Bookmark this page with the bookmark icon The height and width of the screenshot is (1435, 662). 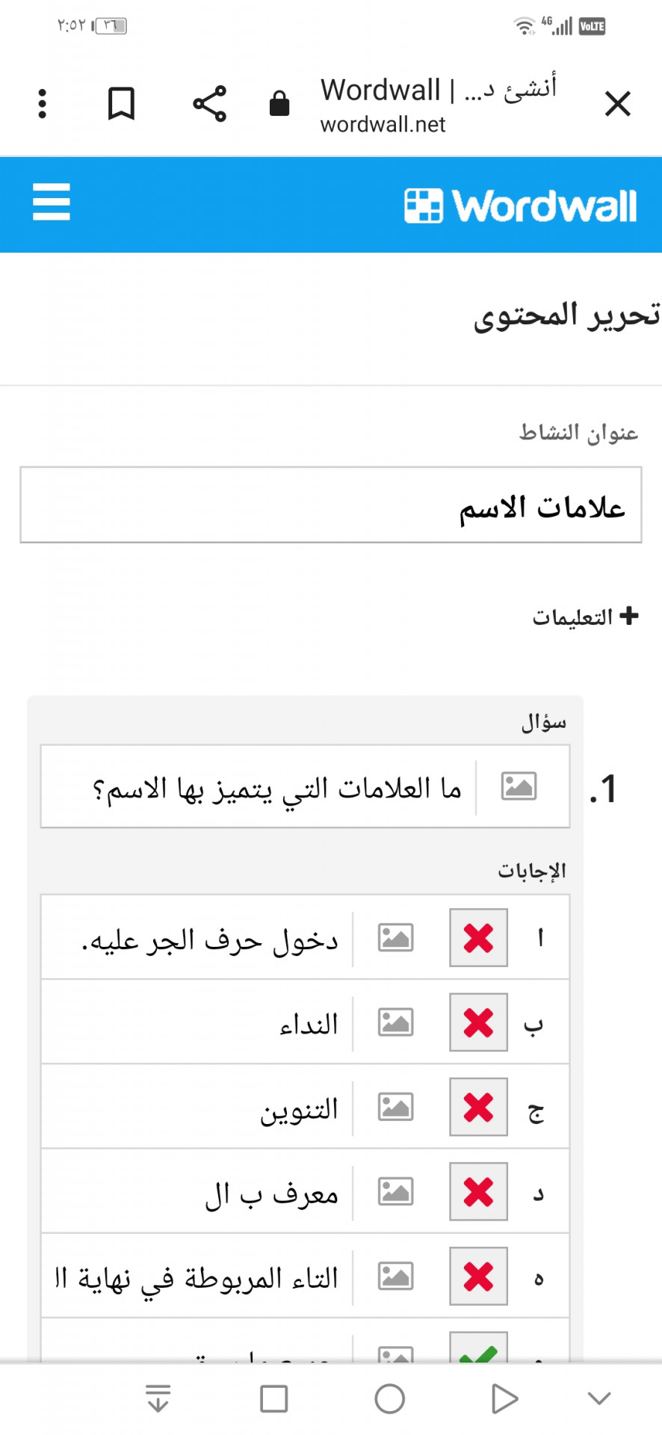(x=121, y=103)
